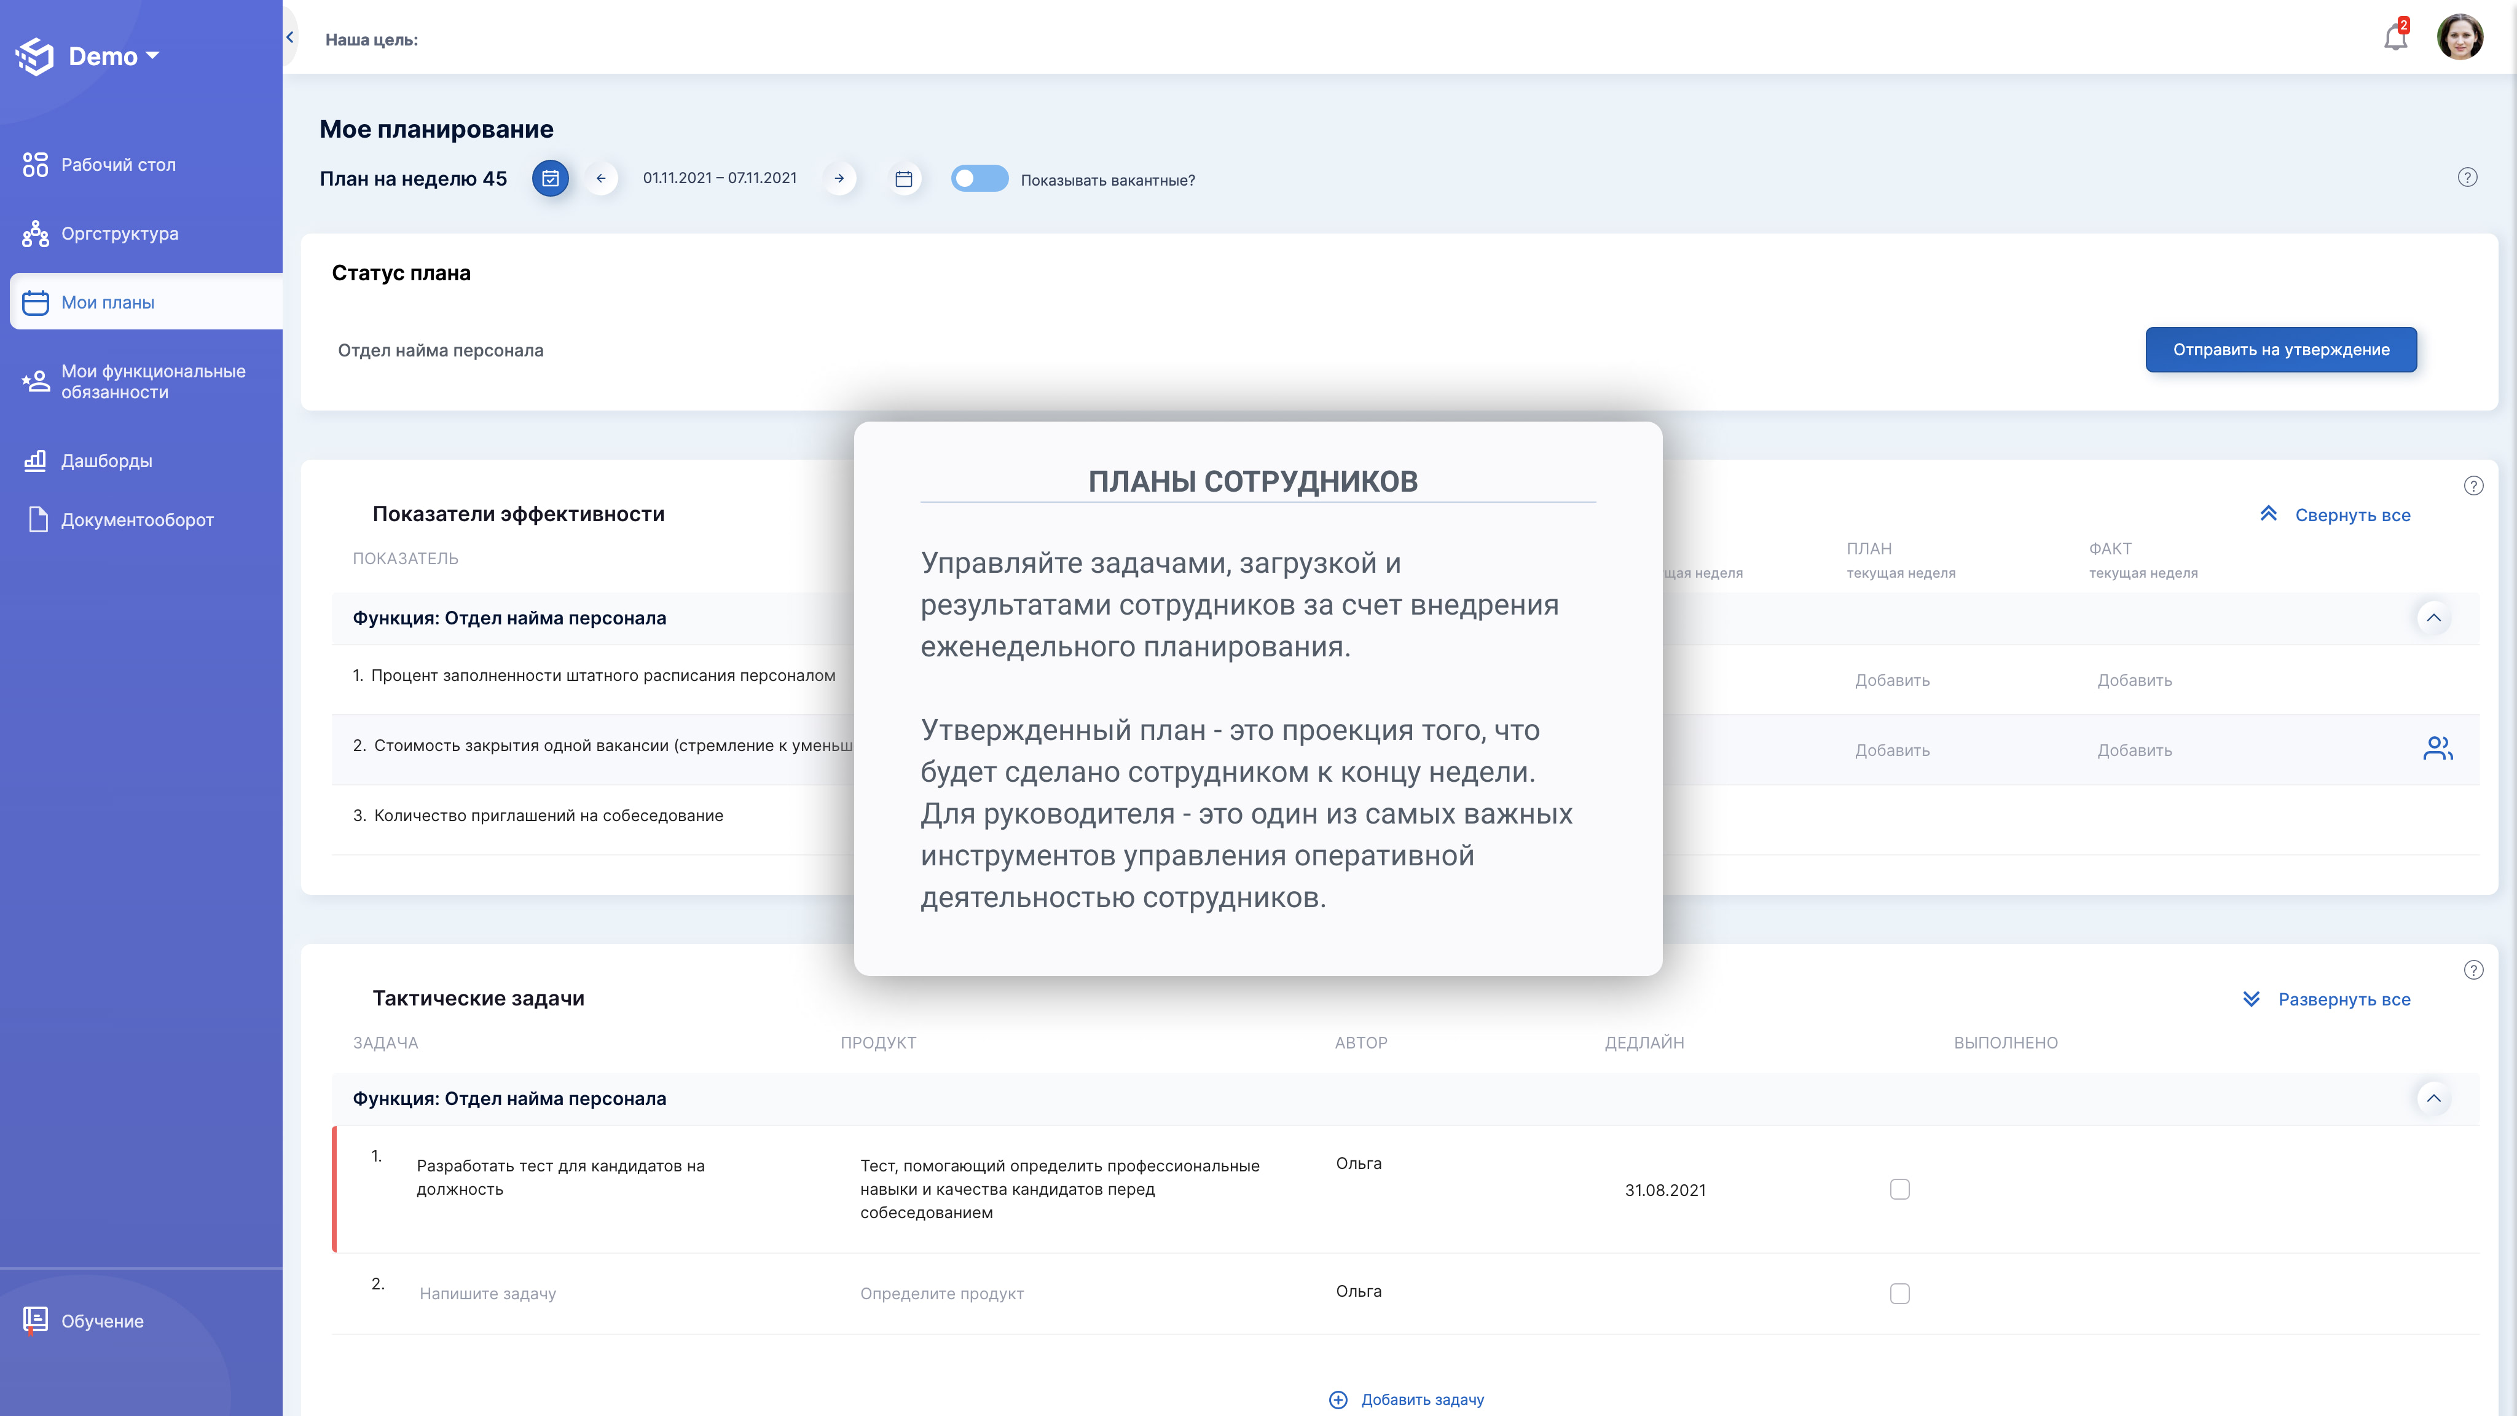Screen dimensions: 2517x1416
Task: Go to Дашборды section
Action: pos(106,460)
